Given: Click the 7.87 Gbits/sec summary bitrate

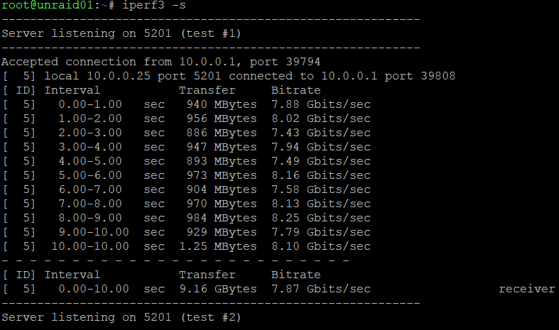Looking at the screenshot, I should pyautogui.click(x=321, y=289).
